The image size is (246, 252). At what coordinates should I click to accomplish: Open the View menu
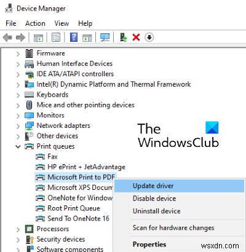[x=61, y=23]
